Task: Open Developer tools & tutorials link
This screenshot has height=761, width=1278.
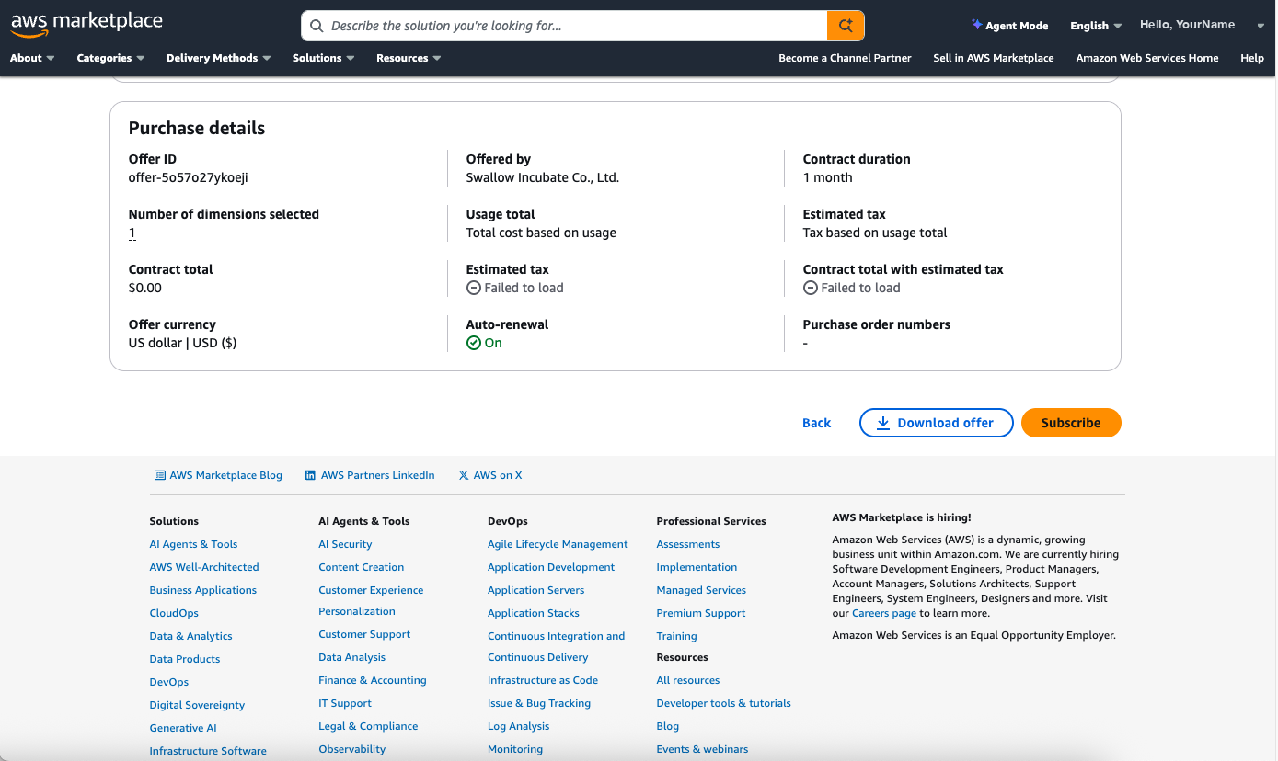Action: coord(723,703)
